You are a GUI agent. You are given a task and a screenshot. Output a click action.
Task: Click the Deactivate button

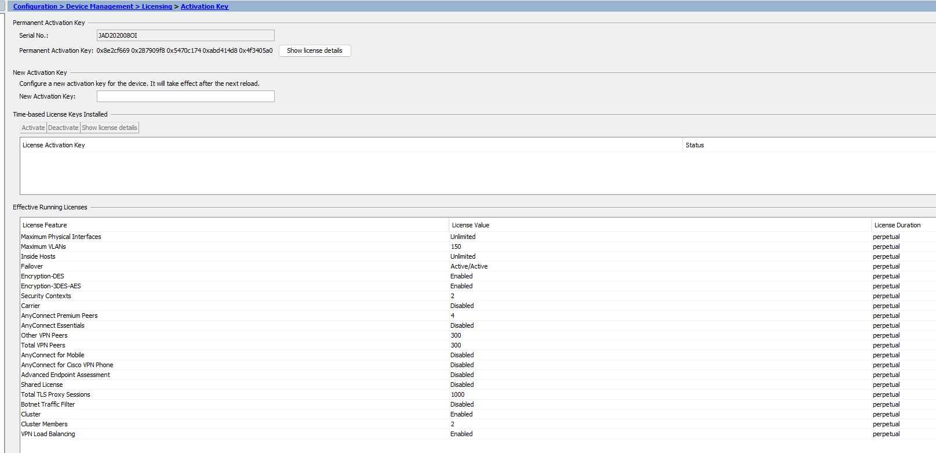click(63, 128)
